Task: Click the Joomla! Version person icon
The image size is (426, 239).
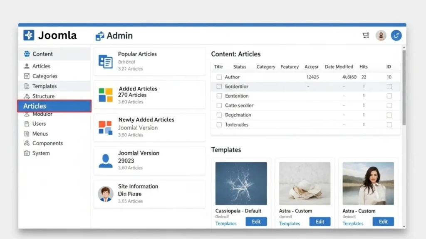Action: tap(106, 161)
